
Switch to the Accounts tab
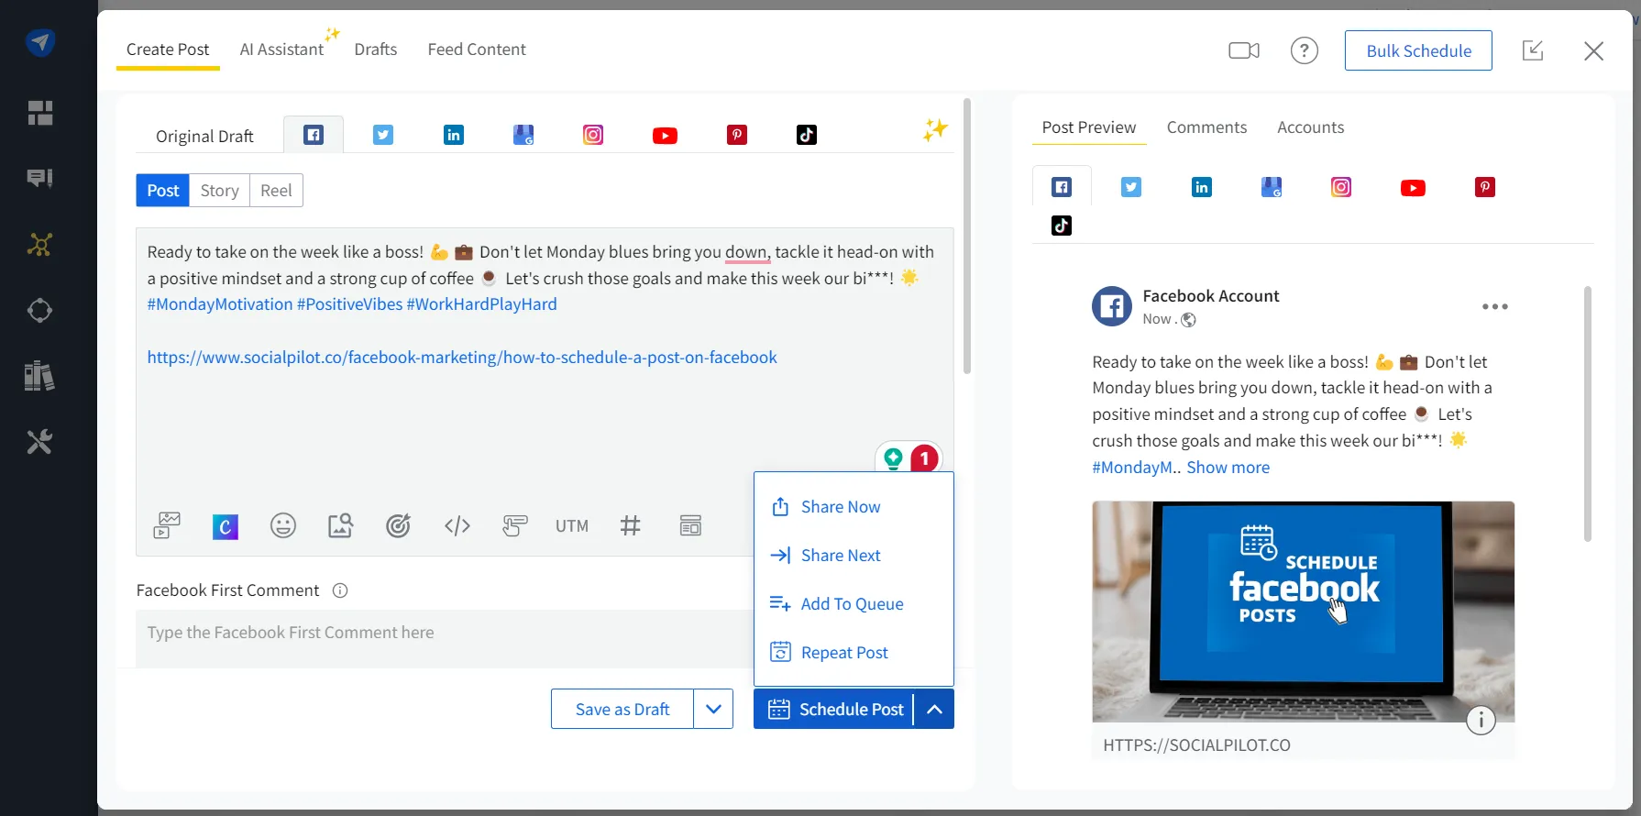[1310, 127]
